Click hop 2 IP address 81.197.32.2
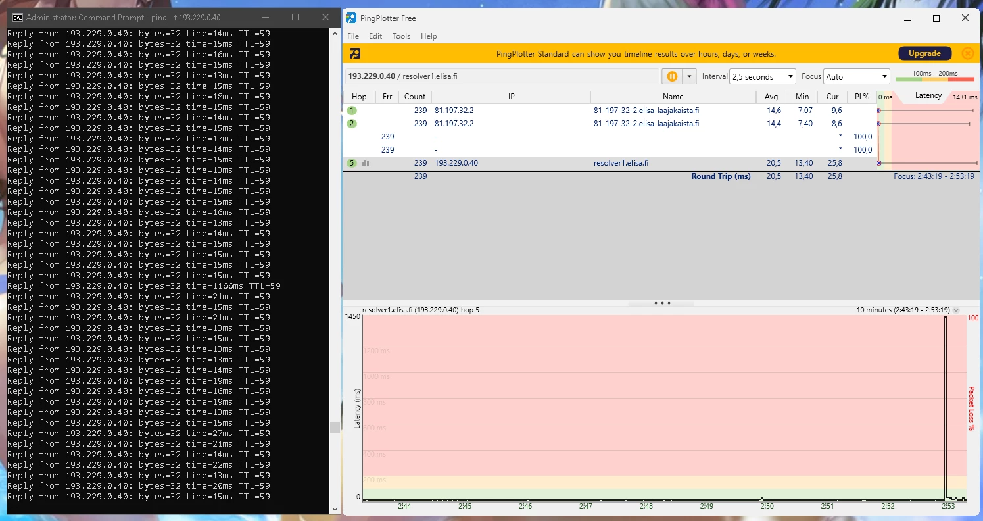Viewport: 983px width, 521px height. click(454, 124)
